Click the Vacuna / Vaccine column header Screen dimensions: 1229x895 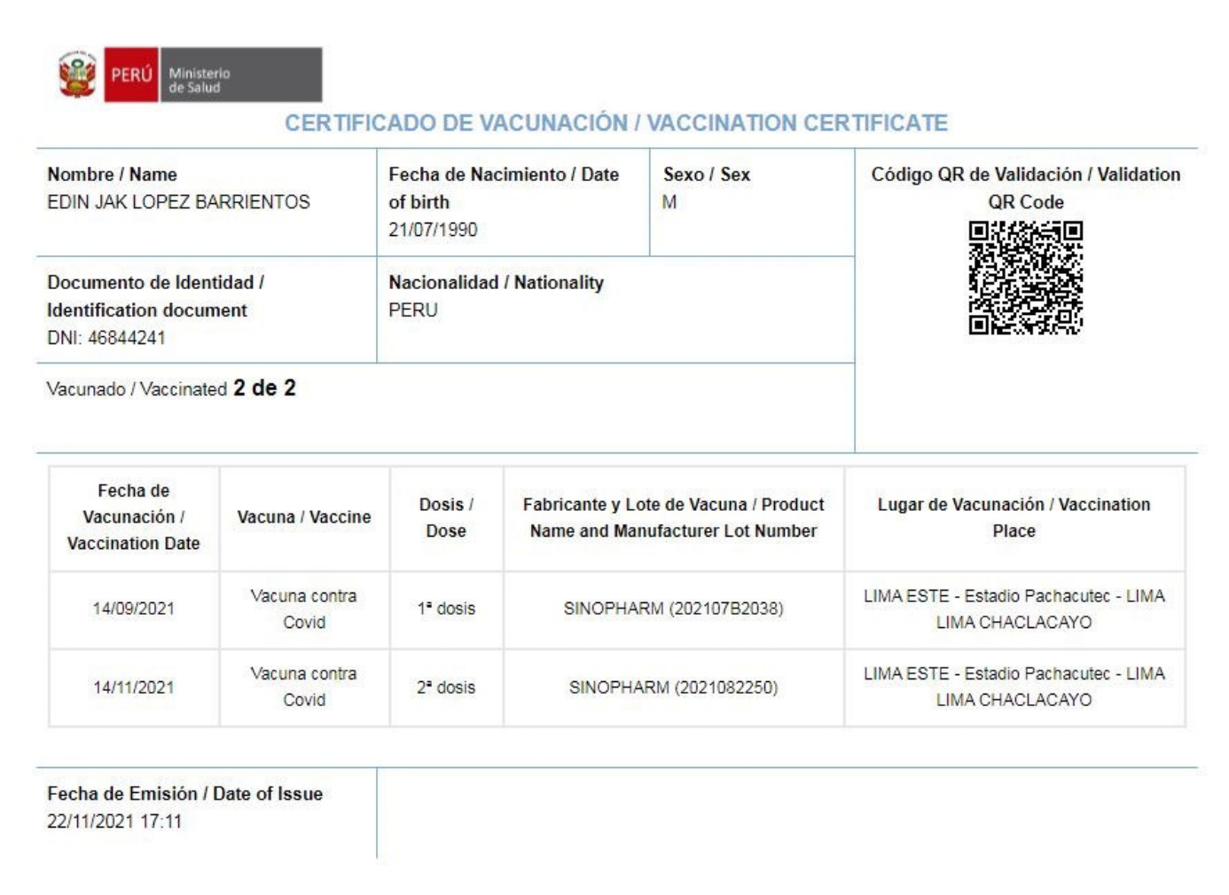(304, 517)
